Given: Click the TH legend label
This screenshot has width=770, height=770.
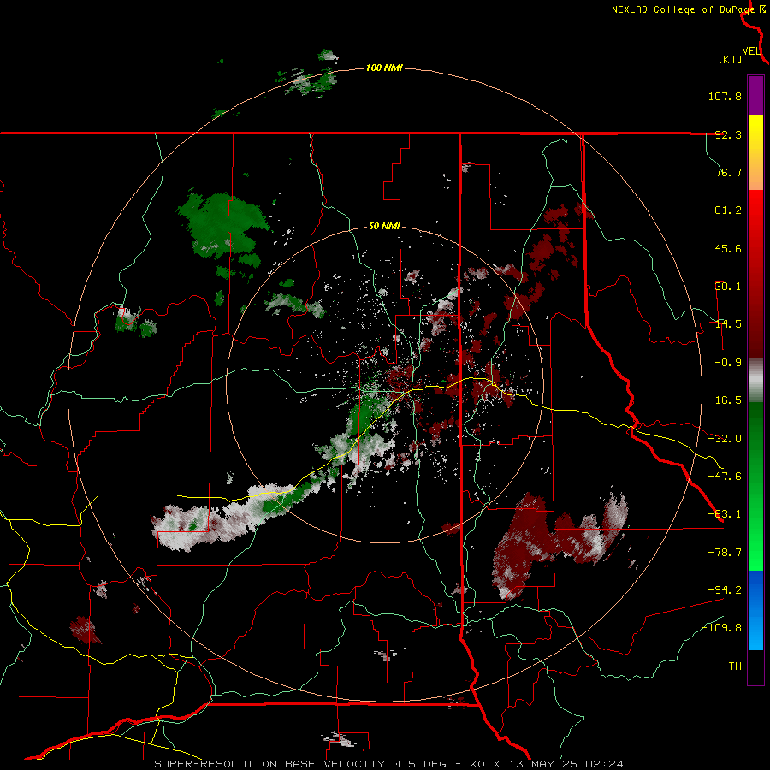Looking at the screenshot, I should coord(735,666).
